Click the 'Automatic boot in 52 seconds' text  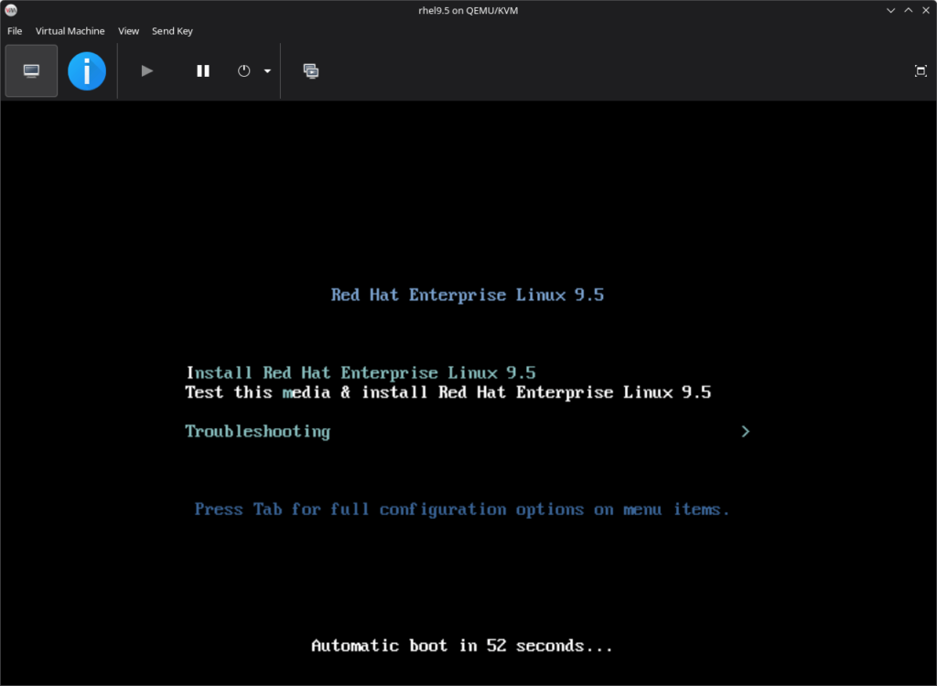coord(462,646)
